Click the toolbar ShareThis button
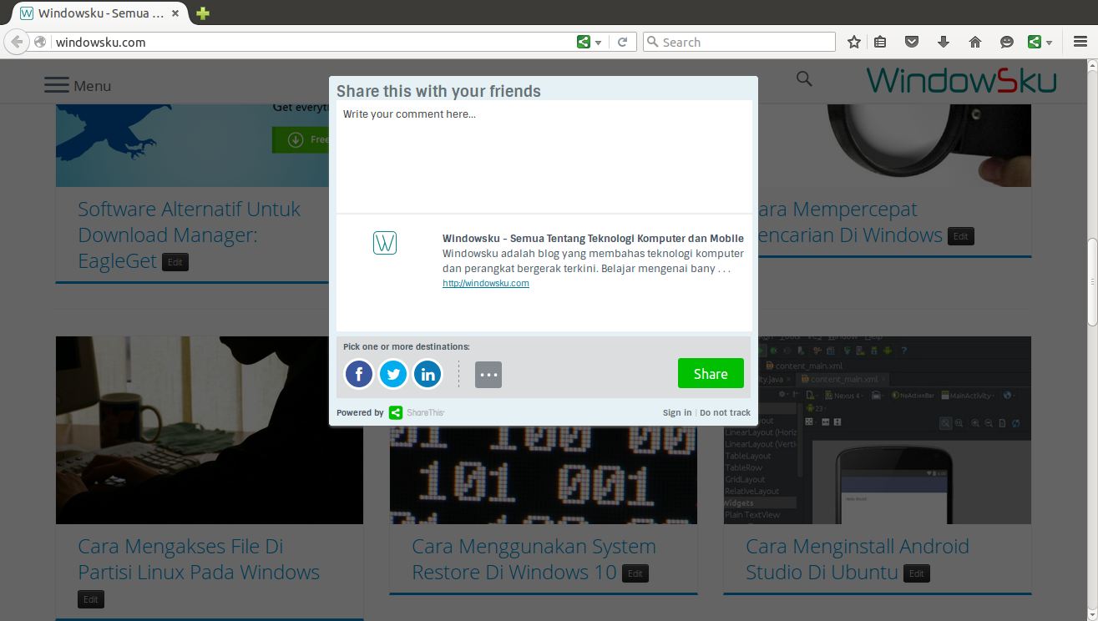The height and width of the screenshot is (621, 1098). pos(1035,42)
